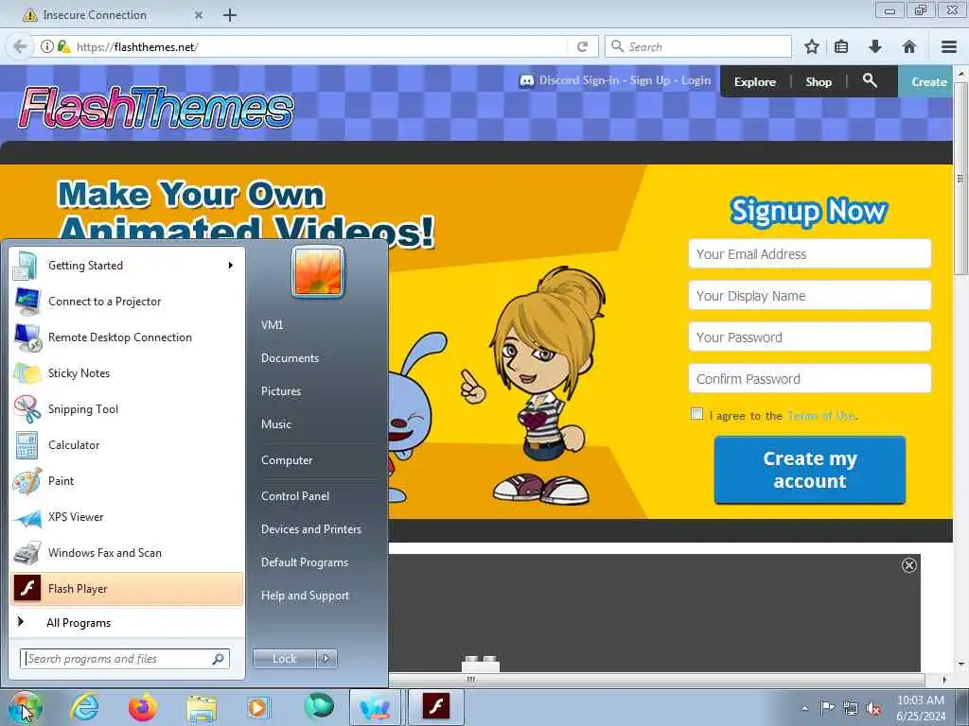Focus the Your Email Address field
The image size is (969, 726).
pyautogui.click(x=810, y=253)
